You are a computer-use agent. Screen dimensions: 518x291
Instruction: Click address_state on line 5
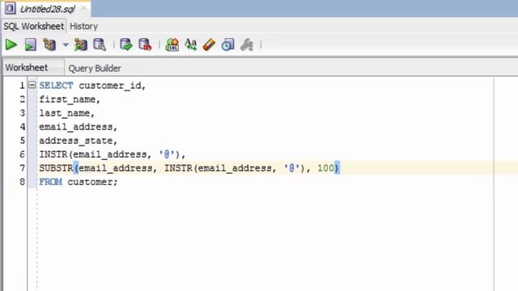pos(76,141)
